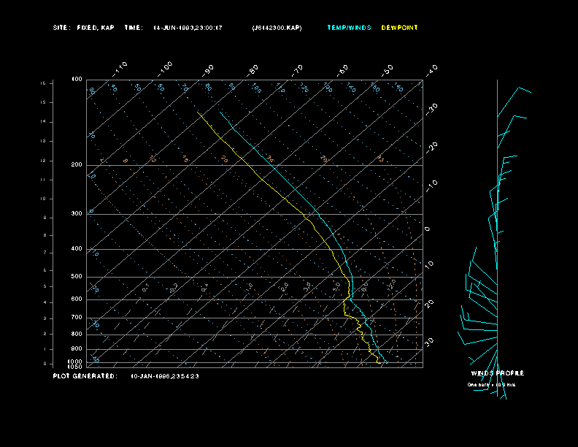Viewport: 578px width, 447px height.
Task: Click the 700 pressure level axis label
Action: tap(77, 318)
